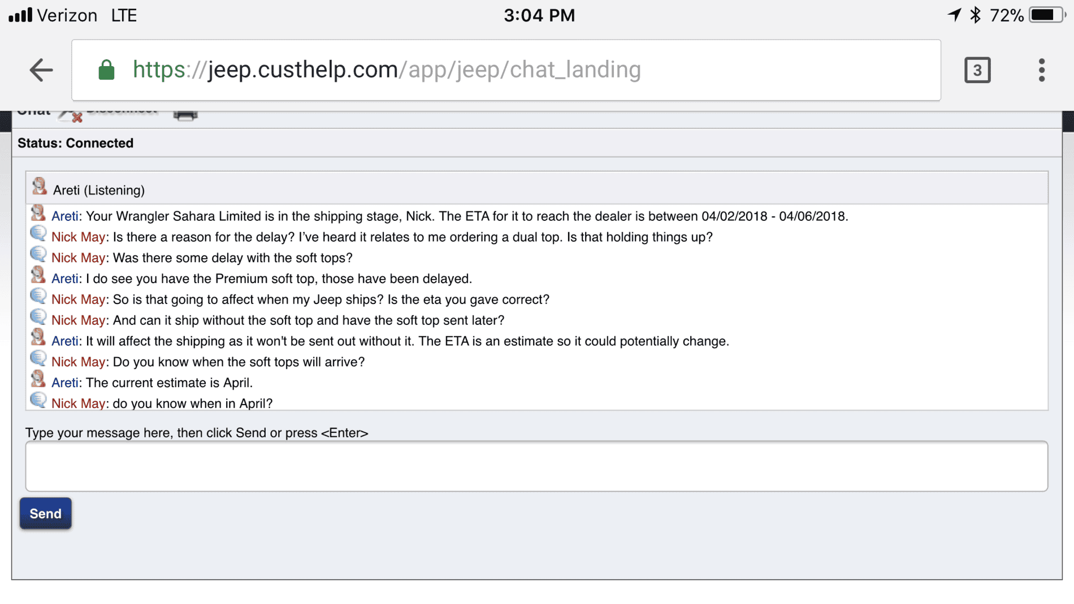Click the speech bubble icon before 'Was there some delay'
Screen dimensions: 1074x604
(x=38, y=255)
